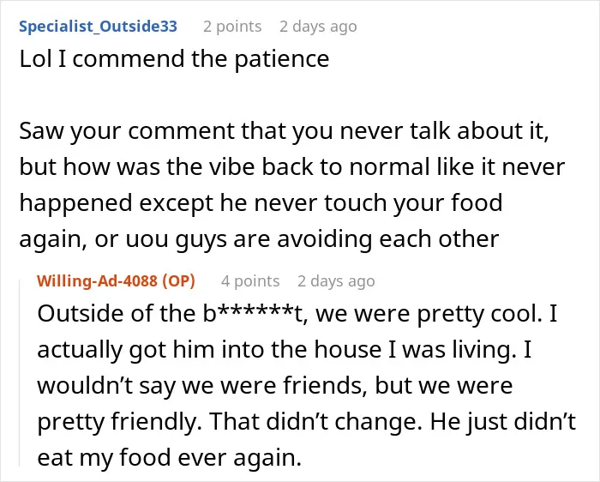Click the line "but how was the vibe back"
Image resolution: width=600 pixels, height=482 pixels.
pos(292,166)
